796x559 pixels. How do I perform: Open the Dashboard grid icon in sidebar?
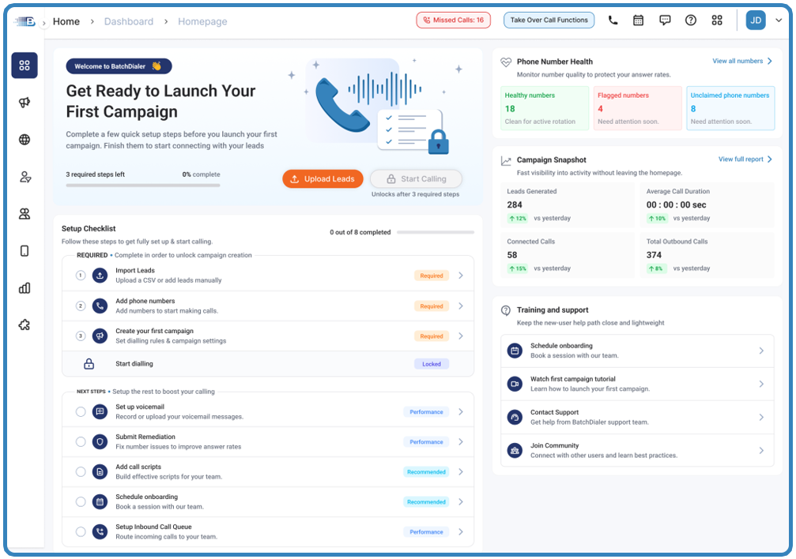click(x=25, y=66)
